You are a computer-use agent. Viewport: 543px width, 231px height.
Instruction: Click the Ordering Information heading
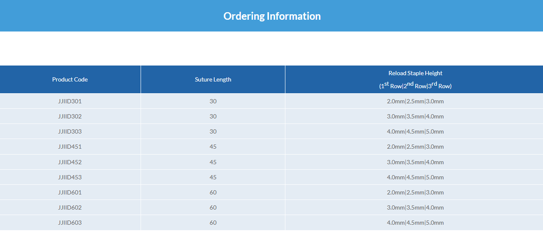click(x=272, y=16)
